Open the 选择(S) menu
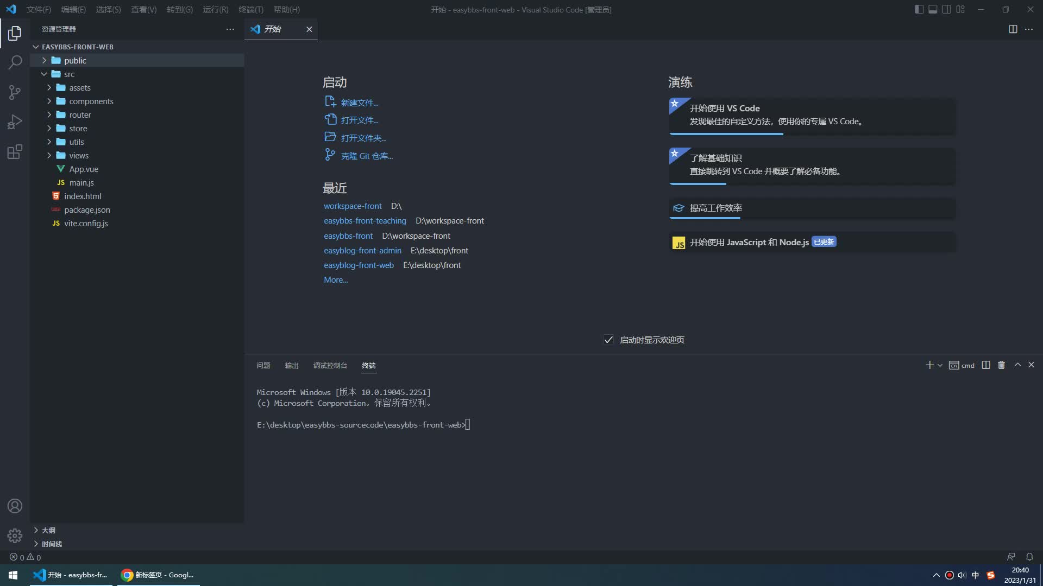 [108, 9]
